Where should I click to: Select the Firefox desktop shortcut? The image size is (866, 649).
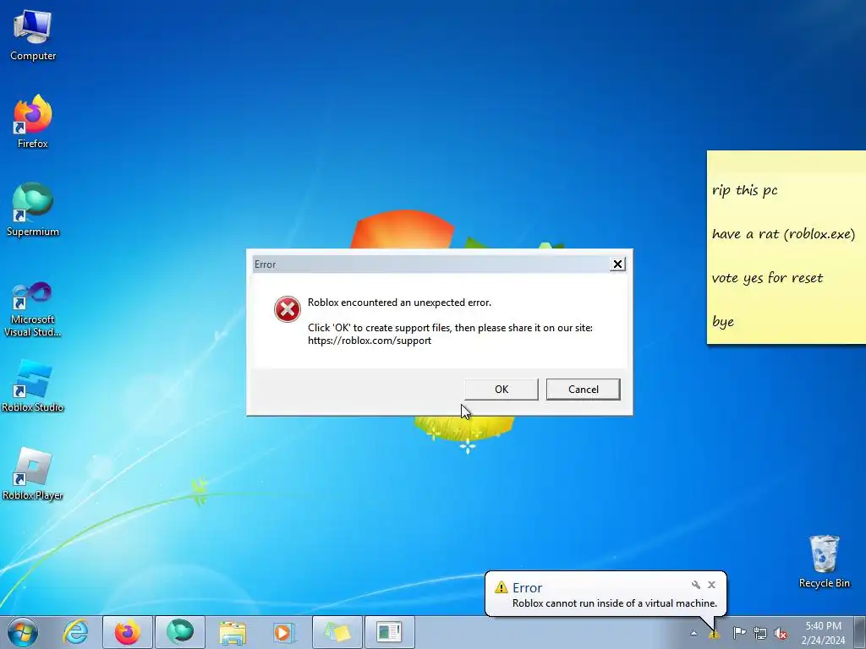click(x=33, y=122)
